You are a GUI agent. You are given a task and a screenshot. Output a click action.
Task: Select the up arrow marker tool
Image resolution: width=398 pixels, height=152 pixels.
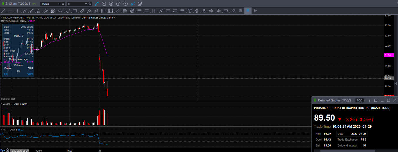[197, 11]
